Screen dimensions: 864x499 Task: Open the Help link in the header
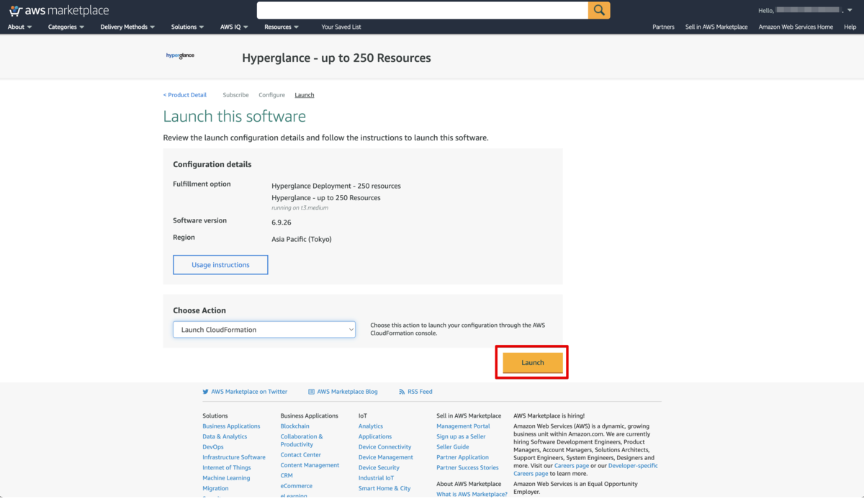[850, 27]
